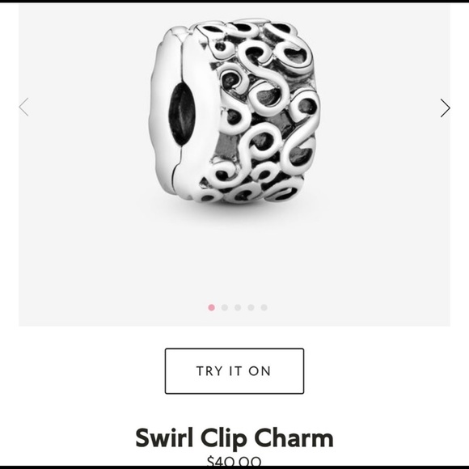Screen dimensions: 469x469
Task: Show the fourth carousel image dot
Action: click(251, 307)
